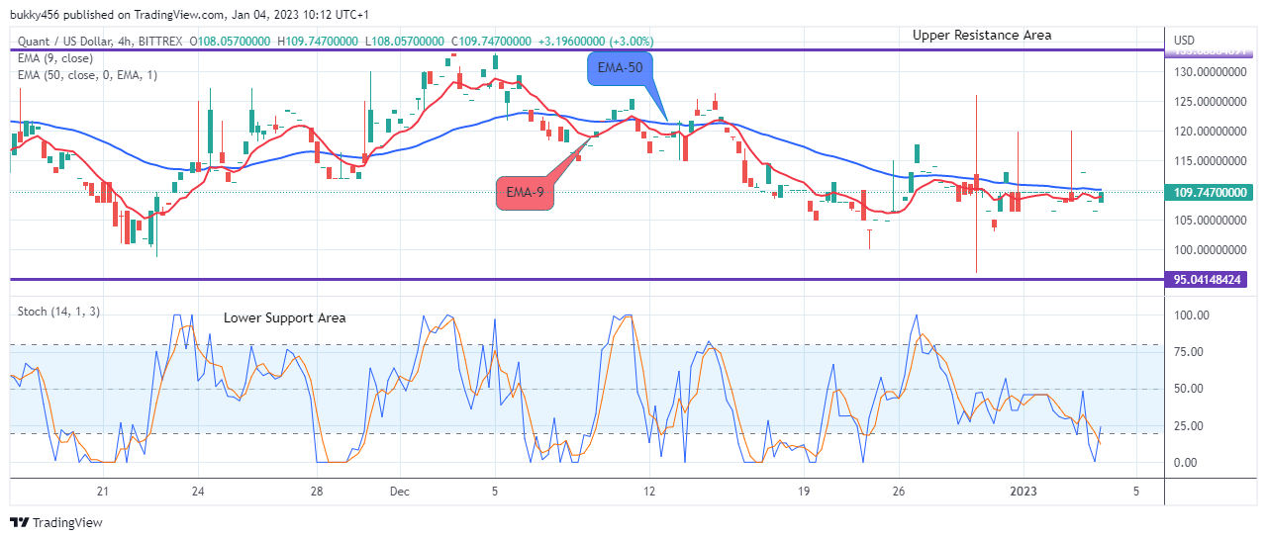Viewport: 1267px width, 540px height.
Task: Click the '24' date on the time axis
Action: coord(198,492)
